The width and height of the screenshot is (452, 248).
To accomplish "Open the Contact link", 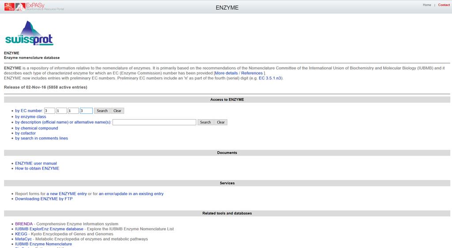I will tap(444, 5).
